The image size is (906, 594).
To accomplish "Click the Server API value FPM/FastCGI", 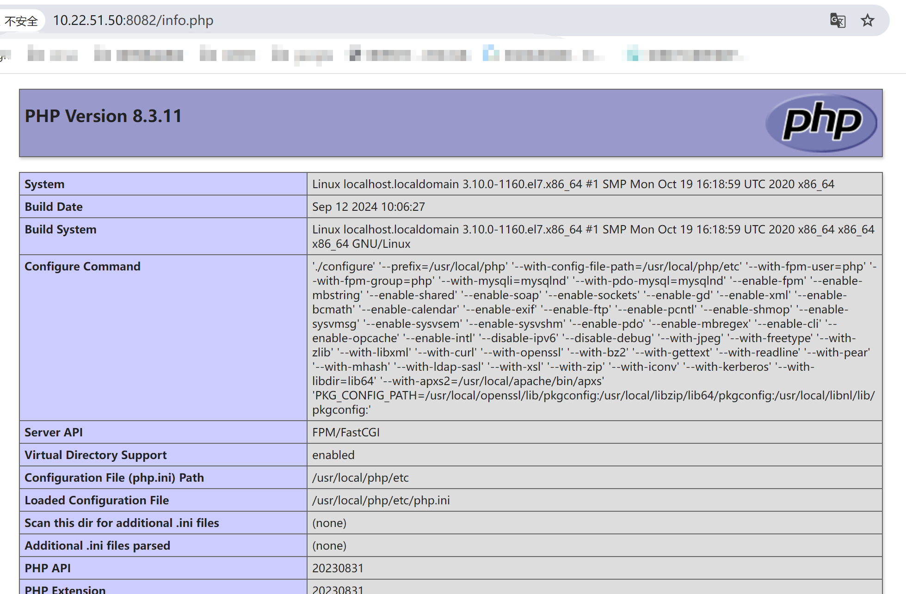I will click(x=345, y=432).
